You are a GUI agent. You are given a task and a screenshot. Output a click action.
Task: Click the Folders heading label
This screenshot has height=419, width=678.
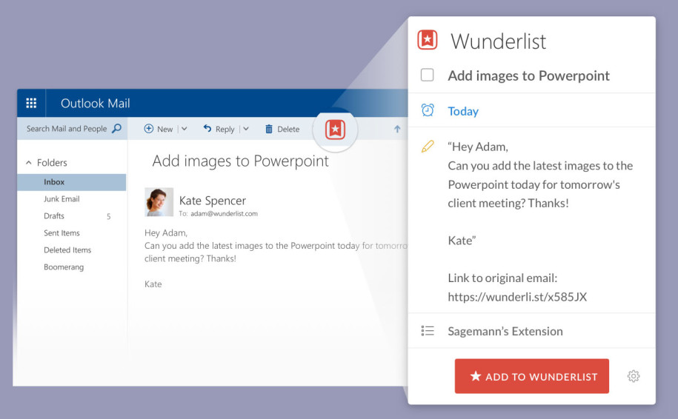(52, 163)
